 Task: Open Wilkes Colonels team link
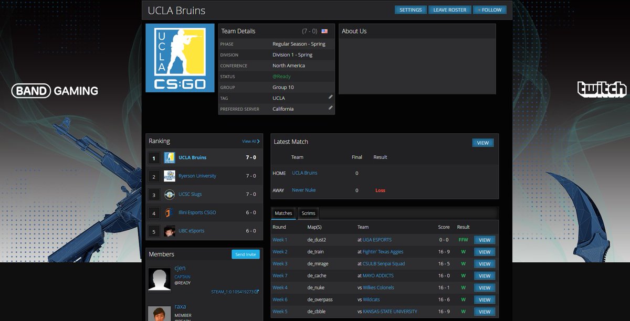[x=379, y=287]
